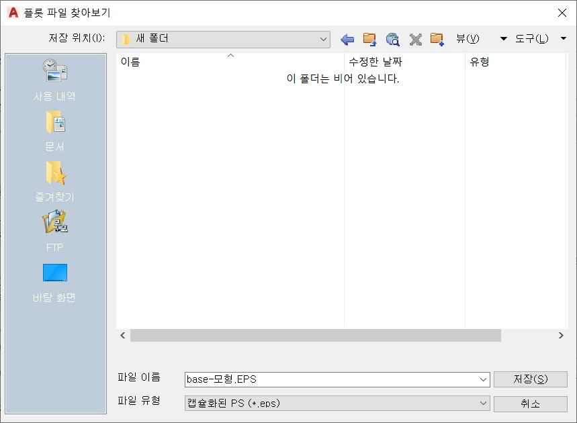The image size is (577, 423).
Task: Create a new folder via toolbar icon
Action: point(437,39)
